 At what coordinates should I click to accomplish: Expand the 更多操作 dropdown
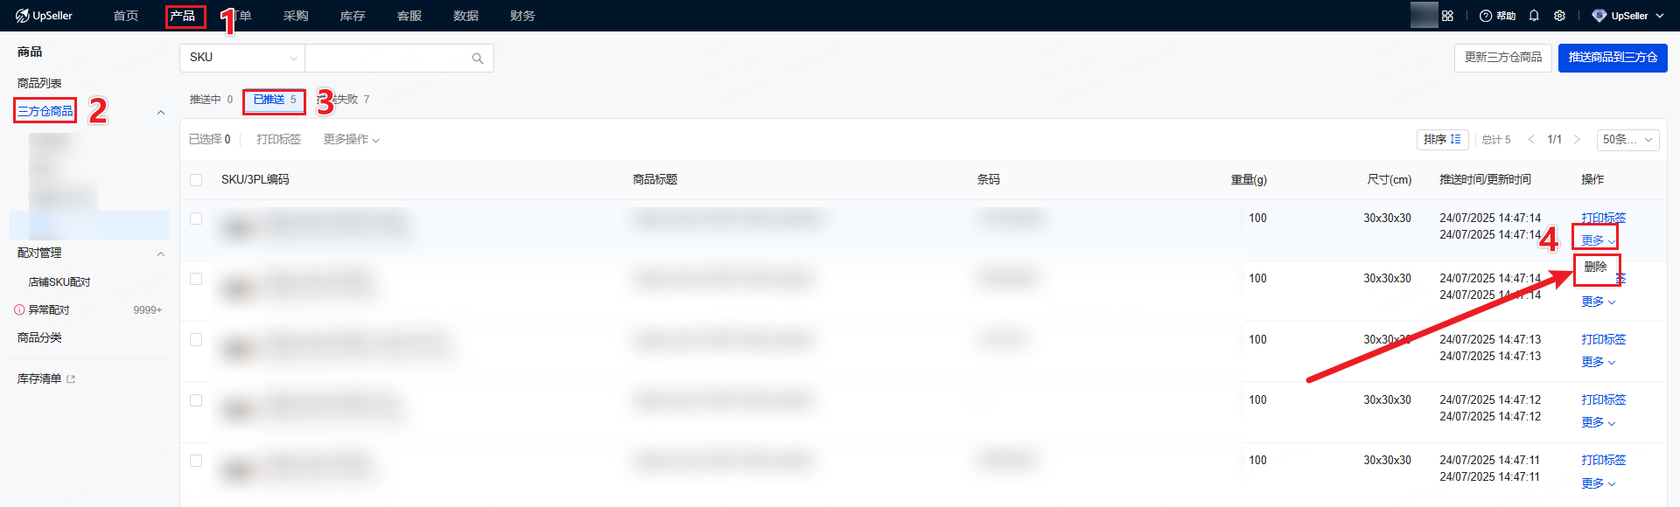coord(351,140)
